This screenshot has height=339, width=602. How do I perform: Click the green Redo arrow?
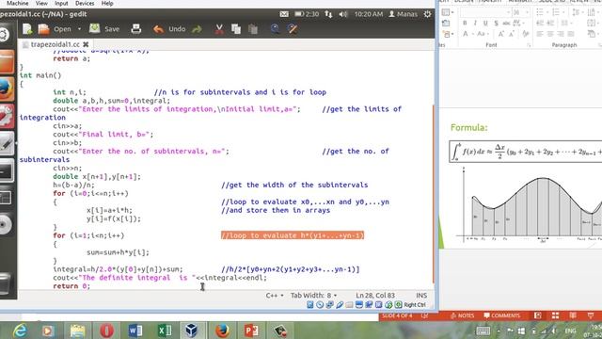pyautogui.click(x=197, y=29)
